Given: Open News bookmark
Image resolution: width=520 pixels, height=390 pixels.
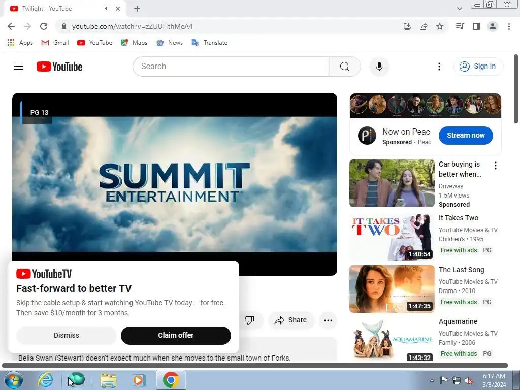Looking at the screenshot, I should point(170,43).
